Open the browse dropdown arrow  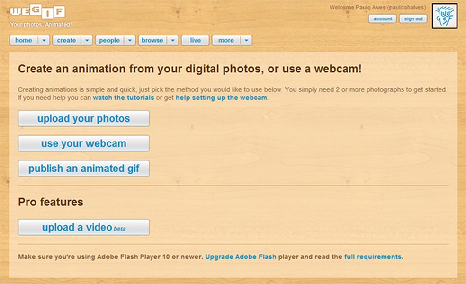(x=172, y=40)
